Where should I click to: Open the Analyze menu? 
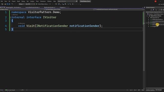click(32, 1)
